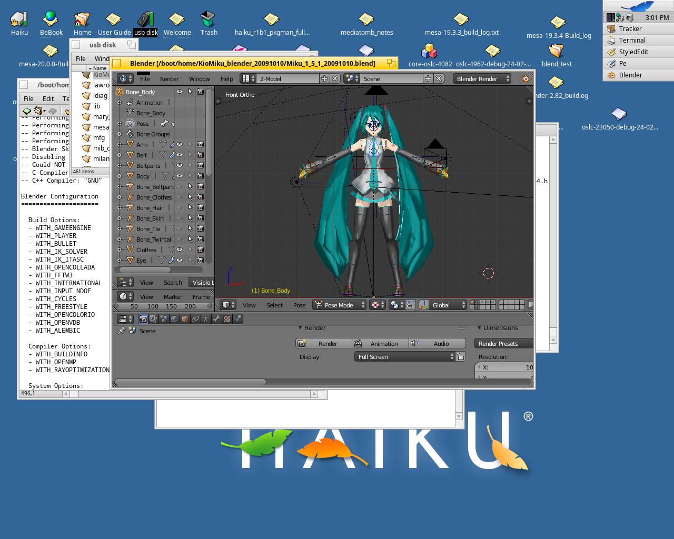Open the Texture properties tab icon
Viewport: 674px width, 539px height.
tap(227, 319)
